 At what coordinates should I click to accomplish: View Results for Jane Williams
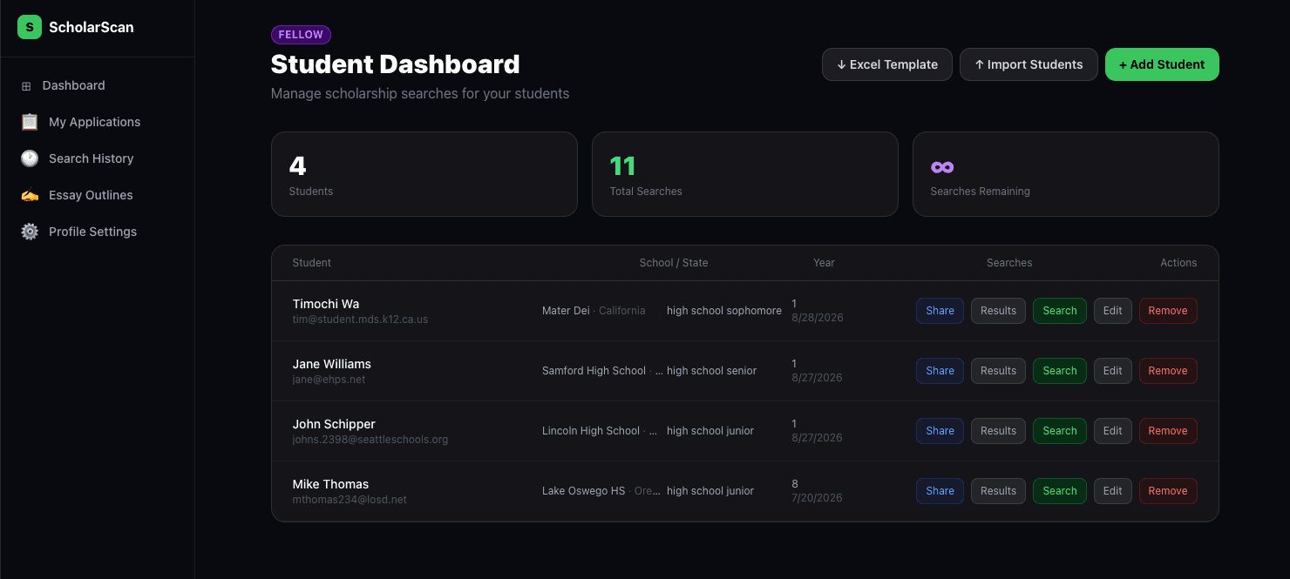coord(998,371)
